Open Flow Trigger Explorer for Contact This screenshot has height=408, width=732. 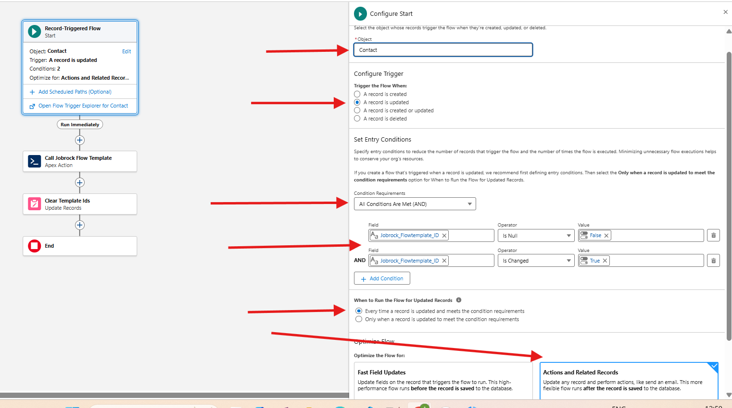tap(83, 106)
